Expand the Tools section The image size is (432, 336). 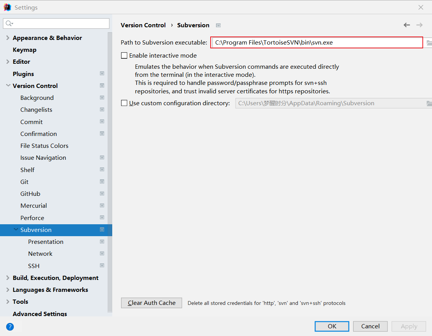(x=8, y=301)
